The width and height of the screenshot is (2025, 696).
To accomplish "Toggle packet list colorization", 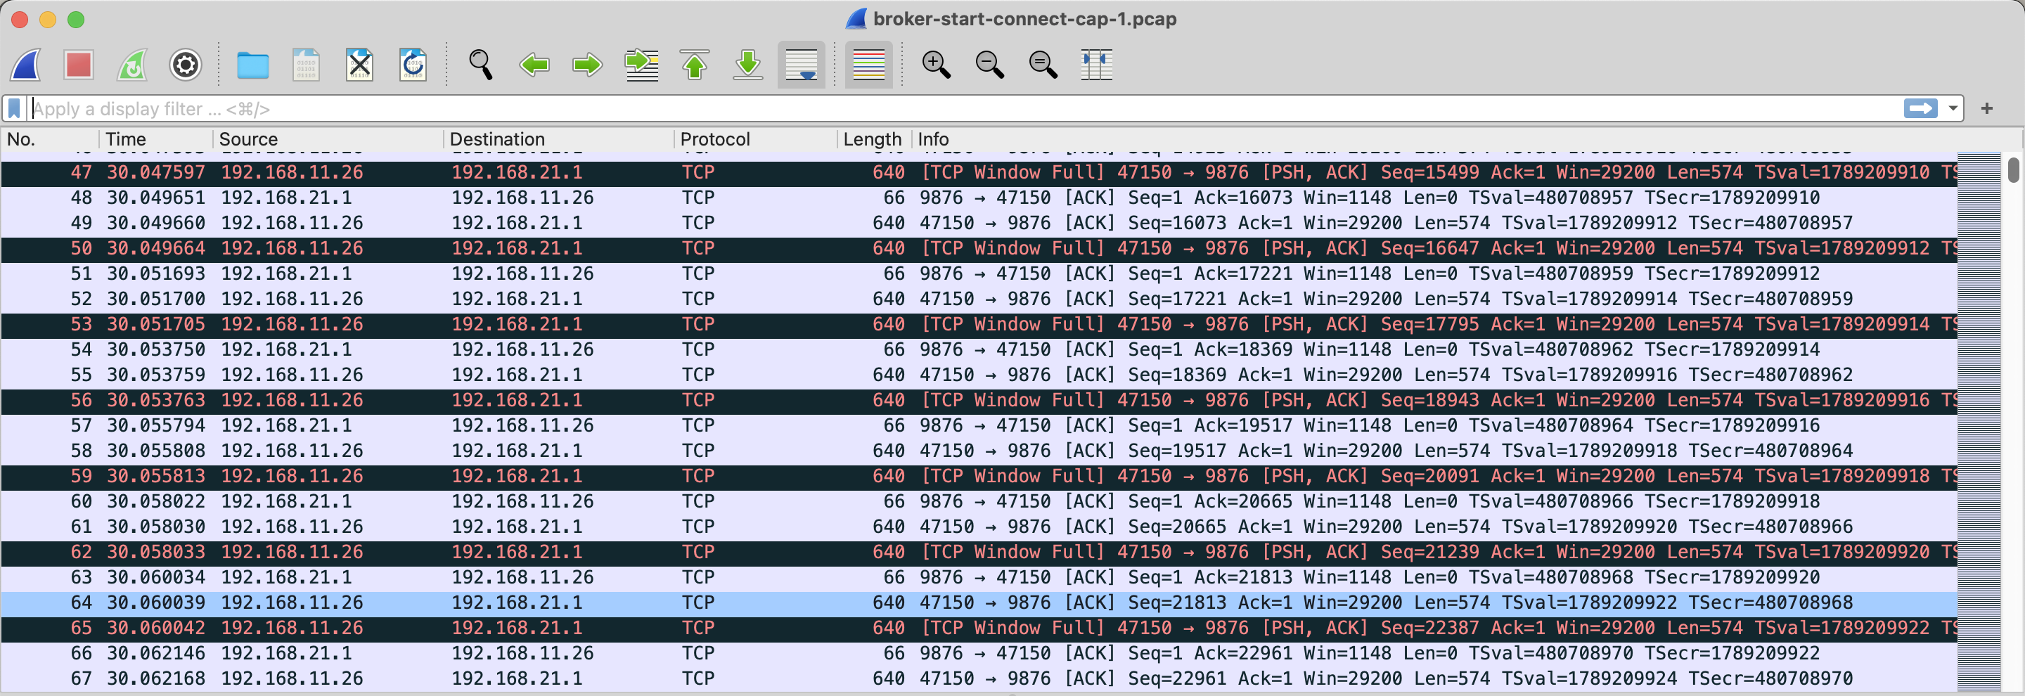I will (x=868, y=65).
